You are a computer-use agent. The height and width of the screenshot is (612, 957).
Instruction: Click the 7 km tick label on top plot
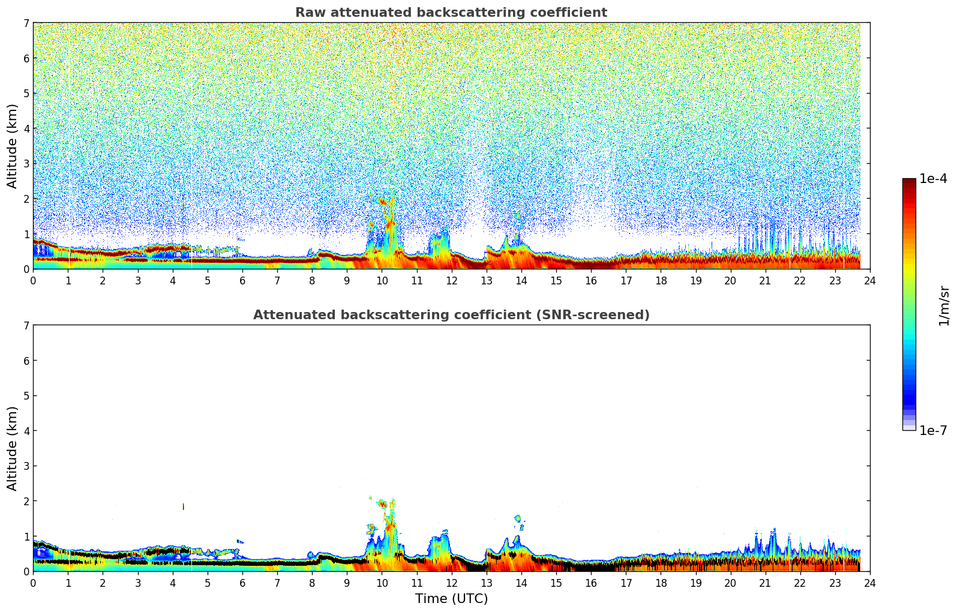point(26,23)
